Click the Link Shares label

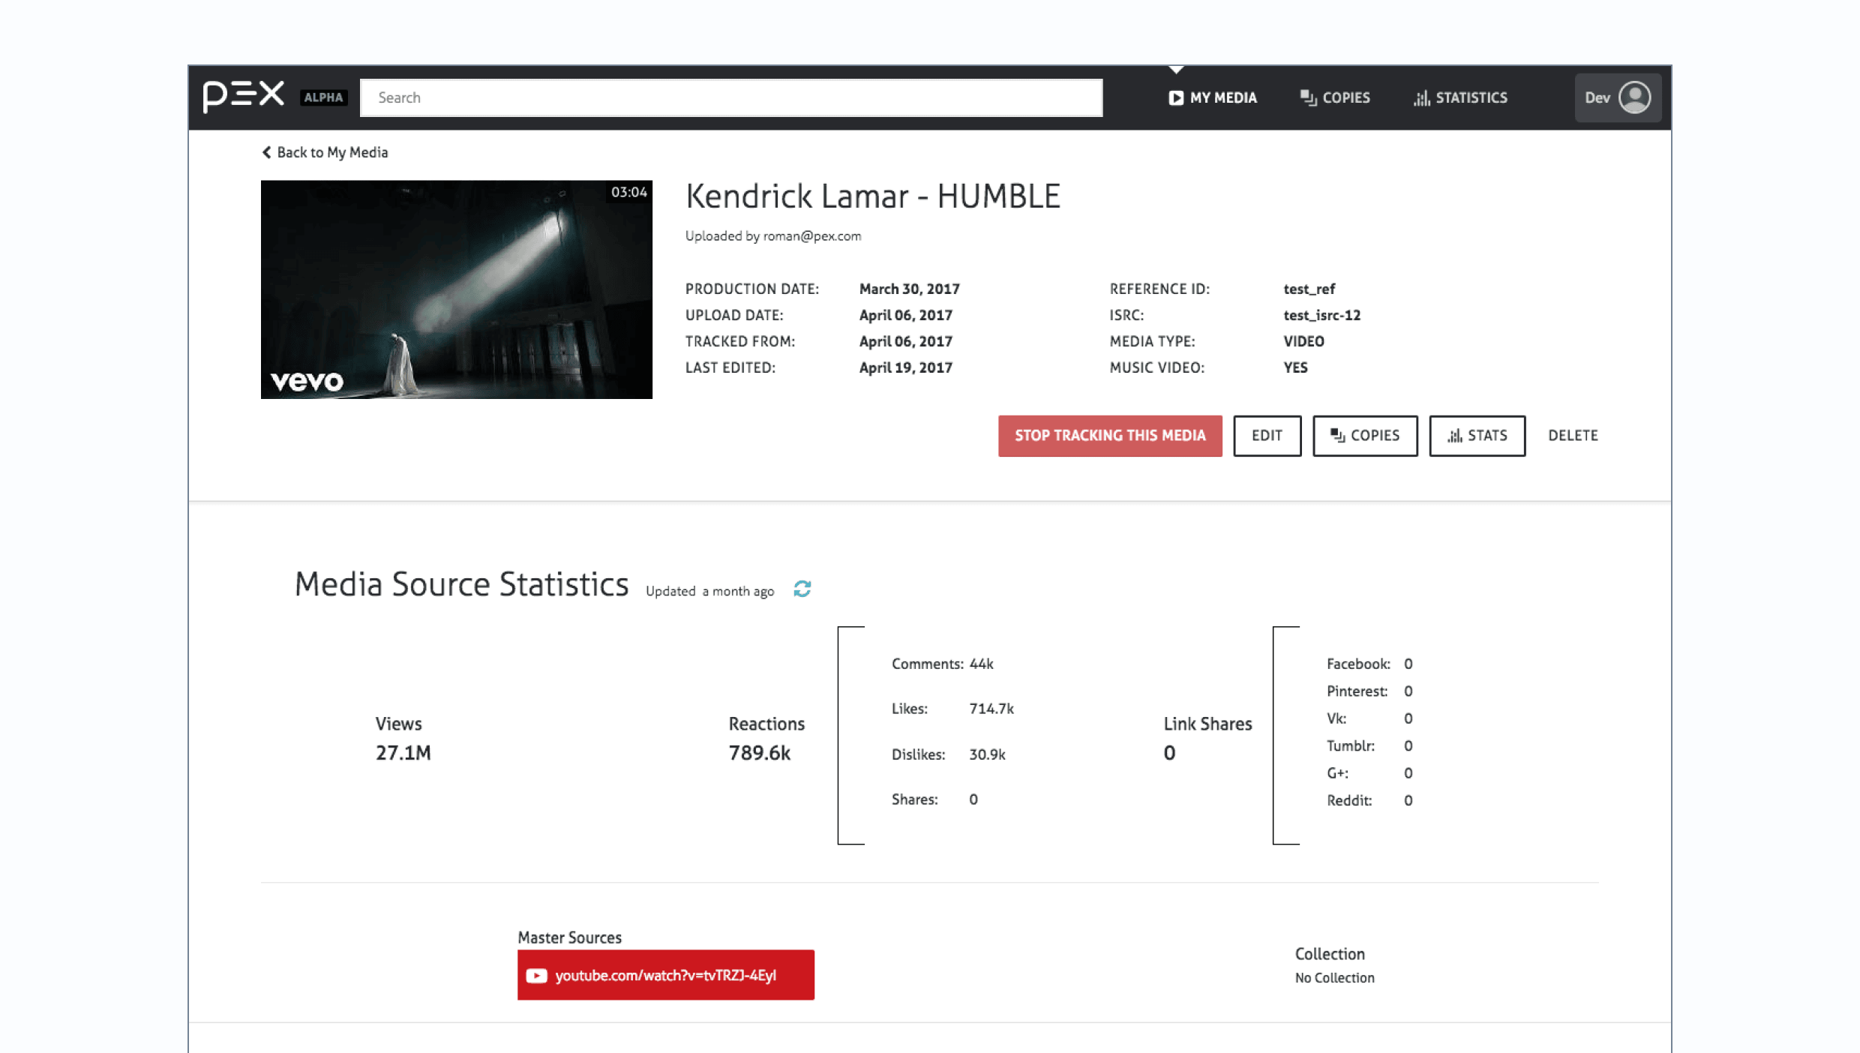[x=1208, y=724]
